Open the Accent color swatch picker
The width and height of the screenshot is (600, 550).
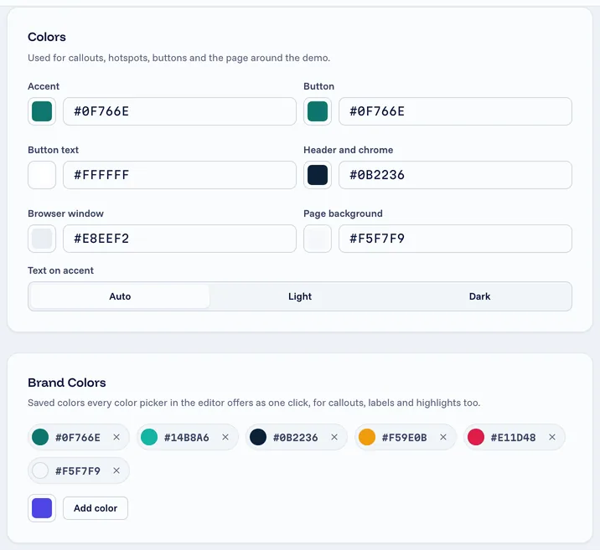click(x=42, y=111)
